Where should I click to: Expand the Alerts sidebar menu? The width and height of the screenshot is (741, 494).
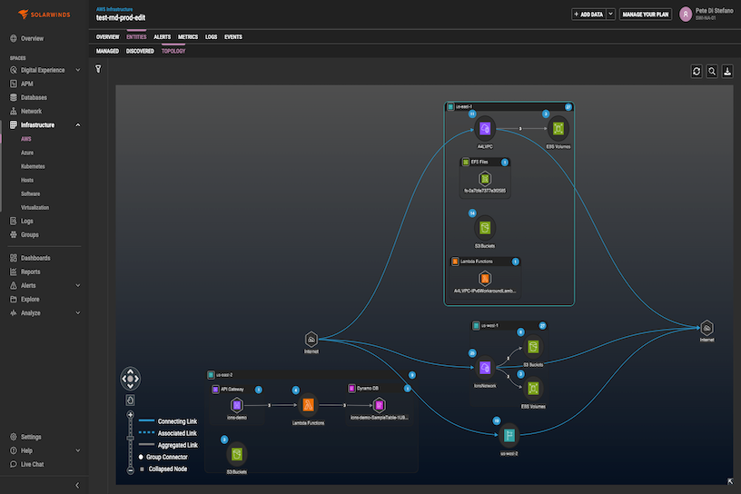point(77,285)
